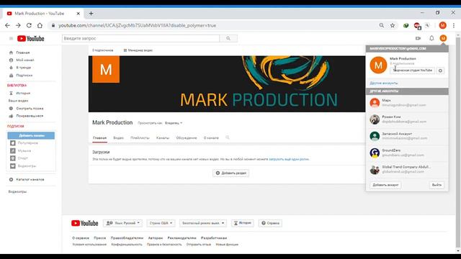The image size is (461, 259).
Task: Click the account avatar in YouTube header
Action: coord(443,38)
